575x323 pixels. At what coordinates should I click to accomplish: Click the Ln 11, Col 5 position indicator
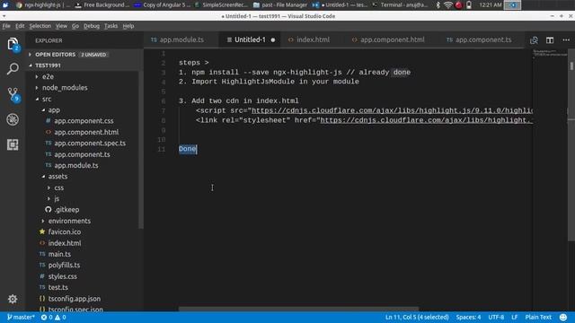[x=417, y=317]
